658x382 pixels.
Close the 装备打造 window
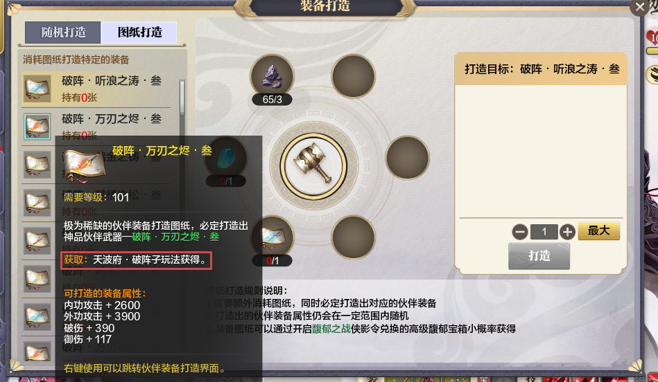(640, 7)
